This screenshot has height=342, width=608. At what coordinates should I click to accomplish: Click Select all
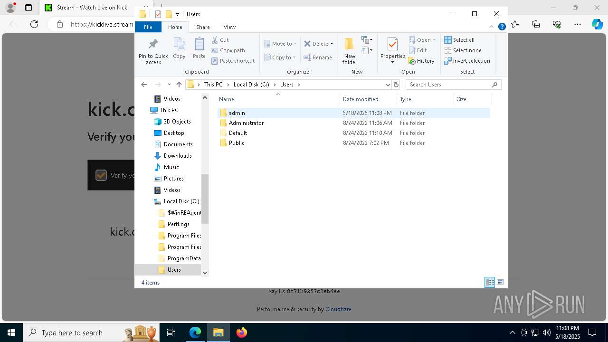coord(459,40)
